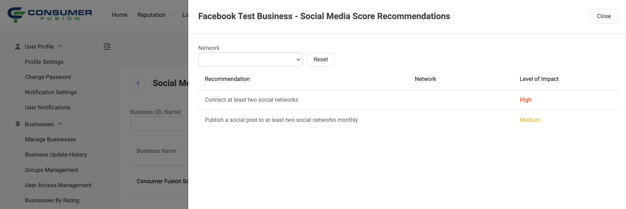Collapse the Businesses section chevron
Viewport: 626px width, 209px height.
(60, 124)
